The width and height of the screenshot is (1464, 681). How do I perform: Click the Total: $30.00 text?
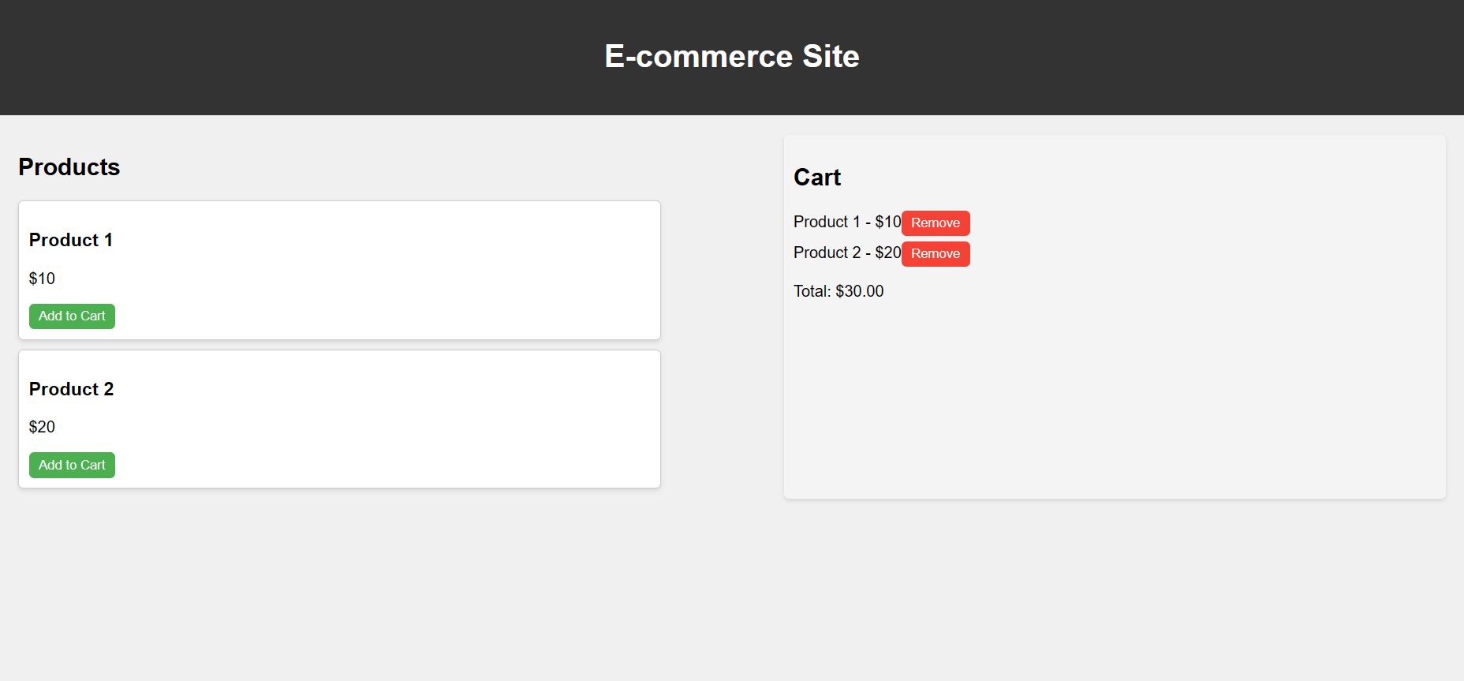838,291
